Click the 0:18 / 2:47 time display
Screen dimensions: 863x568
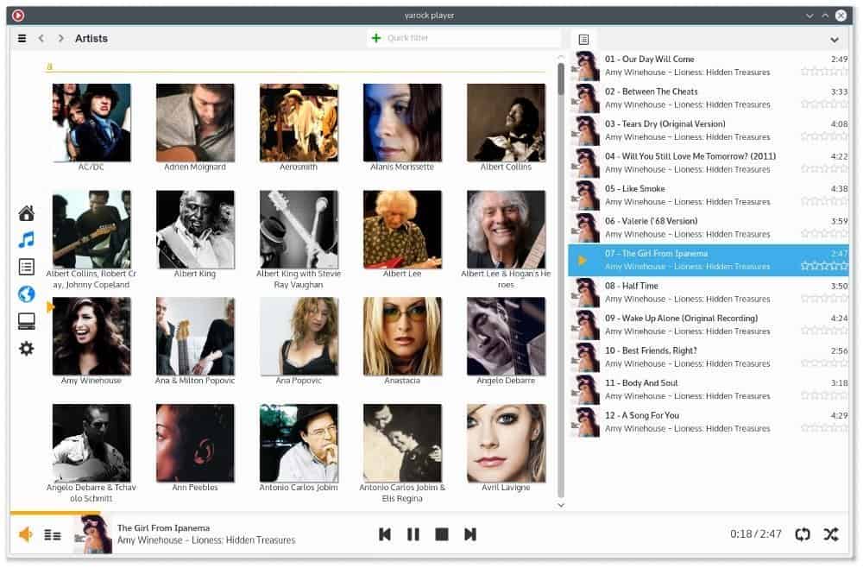pyautogui.click(x=756, y=534)
